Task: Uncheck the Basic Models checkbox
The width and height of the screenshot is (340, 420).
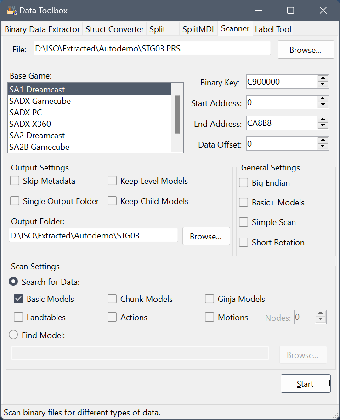Action: click(x=18, y=299)
